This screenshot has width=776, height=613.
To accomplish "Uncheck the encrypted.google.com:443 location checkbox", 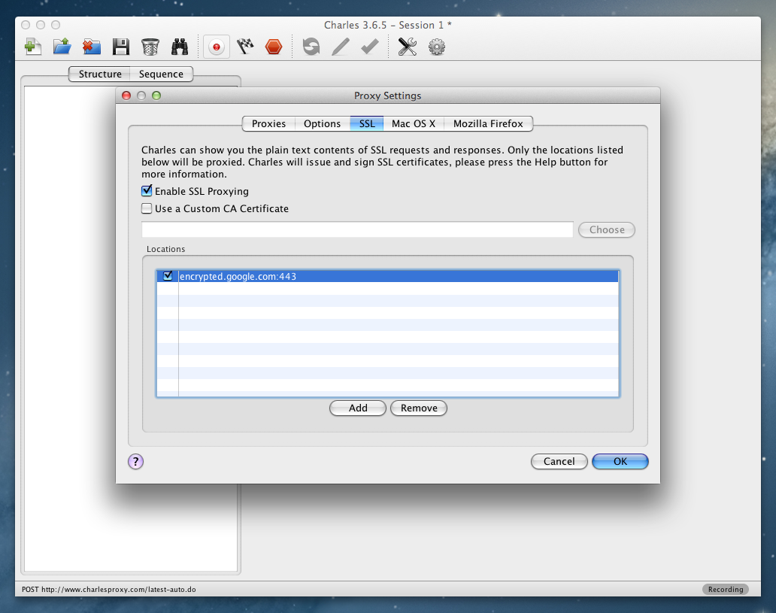I will pyautogui.click(x=168, y=276).
